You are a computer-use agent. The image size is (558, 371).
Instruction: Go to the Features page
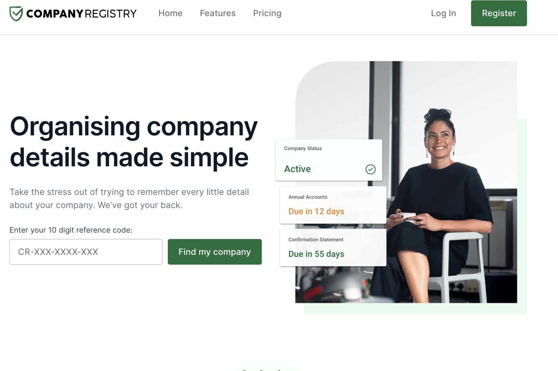coord(218,13)
